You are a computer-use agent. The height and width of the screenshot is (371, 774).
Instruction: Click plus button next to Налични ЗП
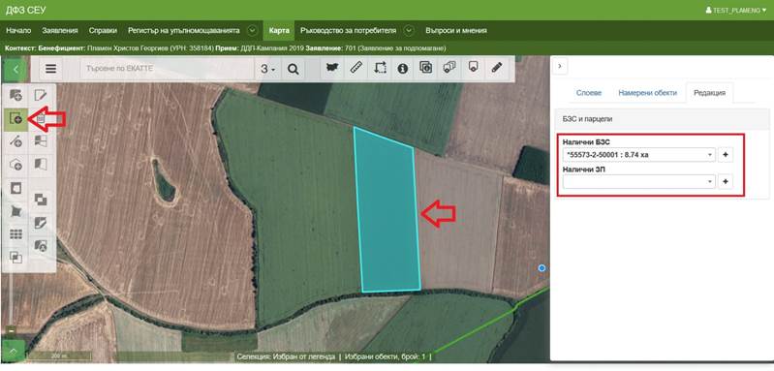pyautogui.click(x=726, y=181)
